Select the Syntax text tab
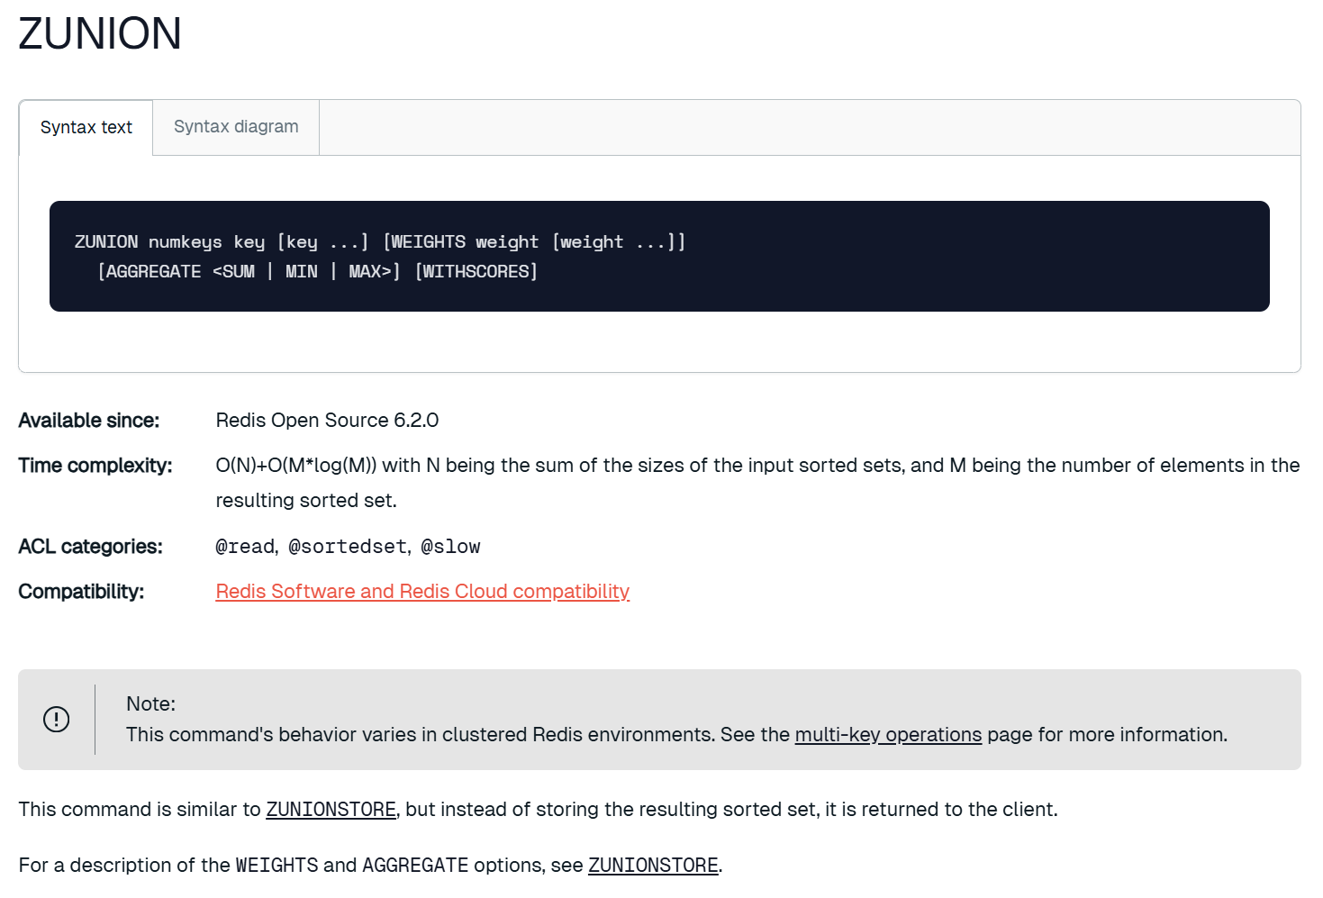This screenshot has height=898, width=1323. coord(86,128)
